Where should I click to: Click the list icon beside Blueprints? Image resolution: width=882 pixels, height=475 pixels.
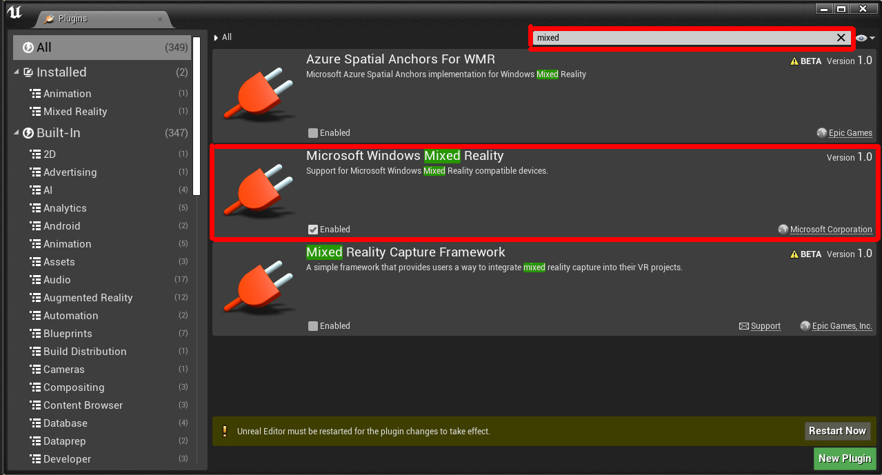click(x=35, y=334)
